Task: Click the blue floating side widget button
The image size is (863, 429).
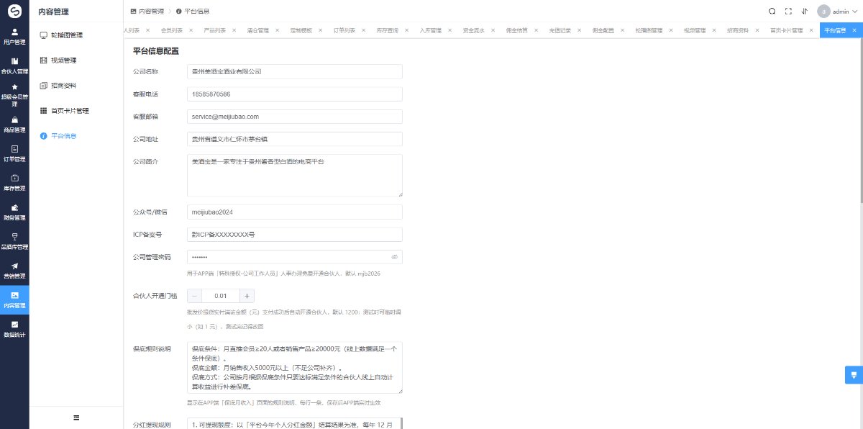Action: coord(854,375)
